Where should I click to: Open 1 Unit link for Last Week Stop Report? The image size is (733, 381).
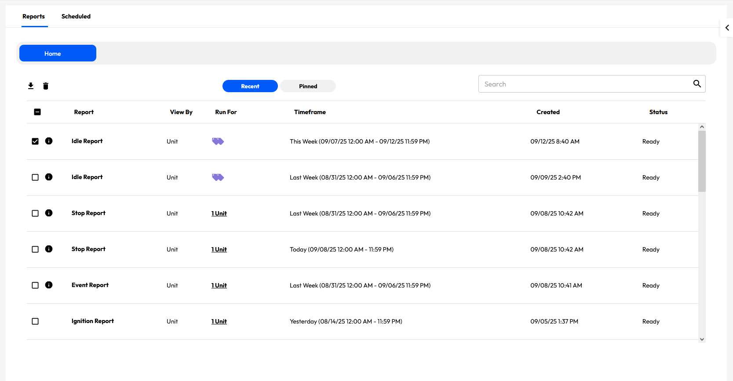(219, 213)
